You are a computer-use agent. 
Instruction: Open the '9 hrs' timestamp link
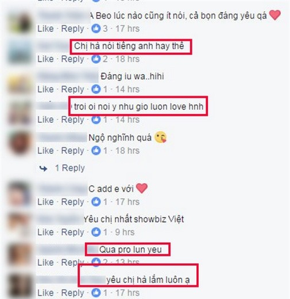point(125,232)
